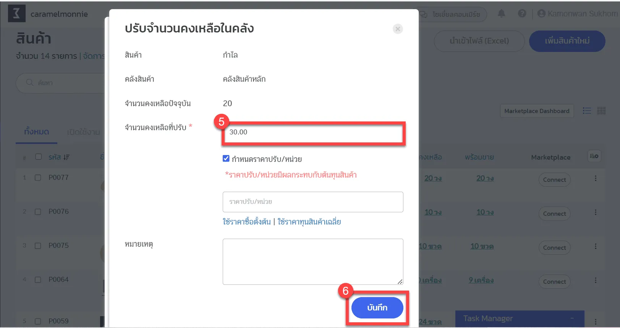The height and width of the screenshot is (328, 620).
Task: Open three-dot menu for product P0075
Action: (595, 246)
